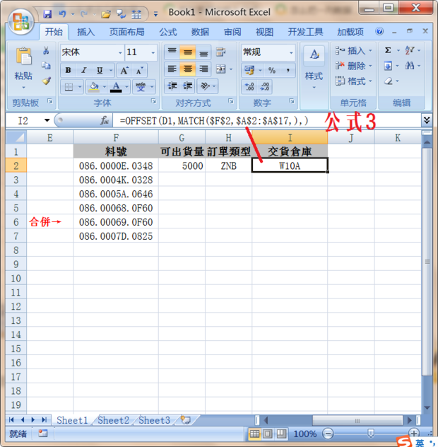The image size is (438, 447).
Task: Apply percent style format
Action: coord(272,71)
